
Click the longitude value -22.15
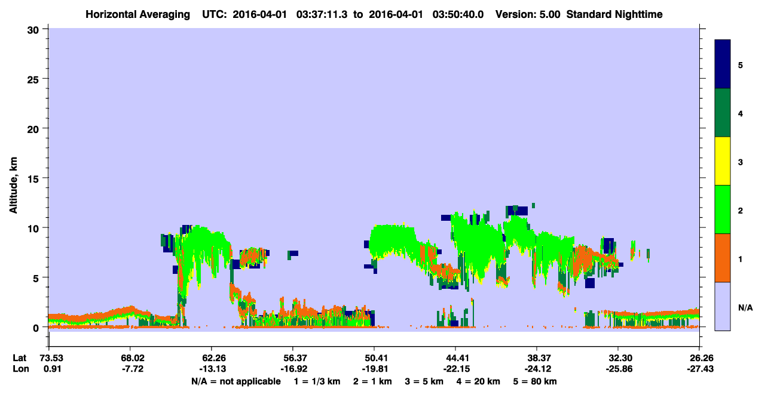coord(455,369)
